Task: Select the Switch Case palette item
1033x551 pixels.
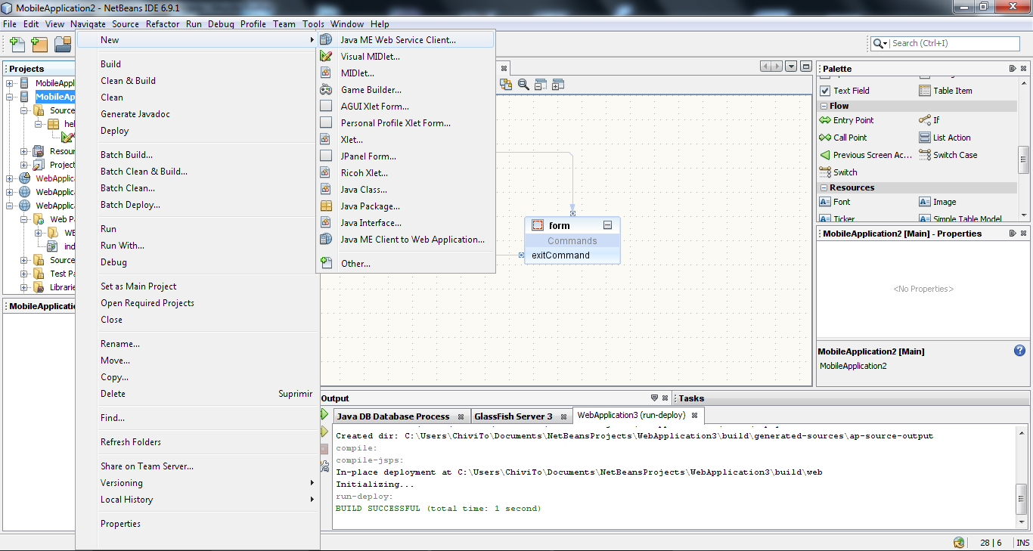Action: pos(948,155)
